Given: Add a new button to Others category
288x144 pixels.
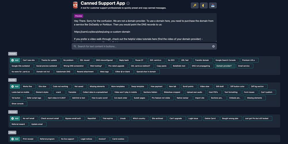Looking at the screenshot, I should click(x=15, y=139).
